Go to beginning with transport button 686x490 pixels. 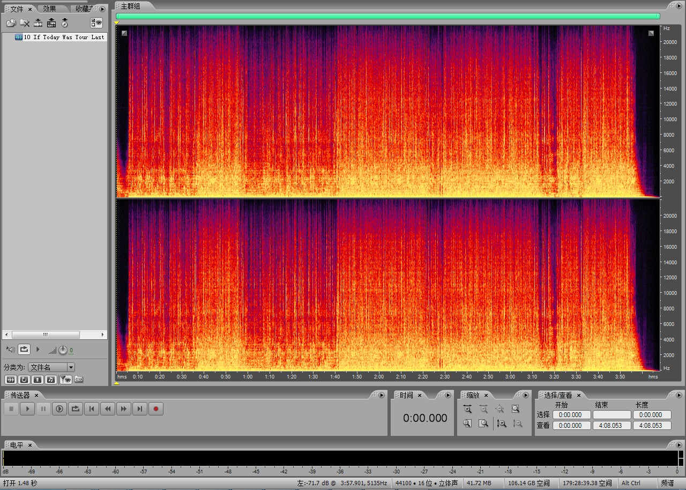[92, 409]
